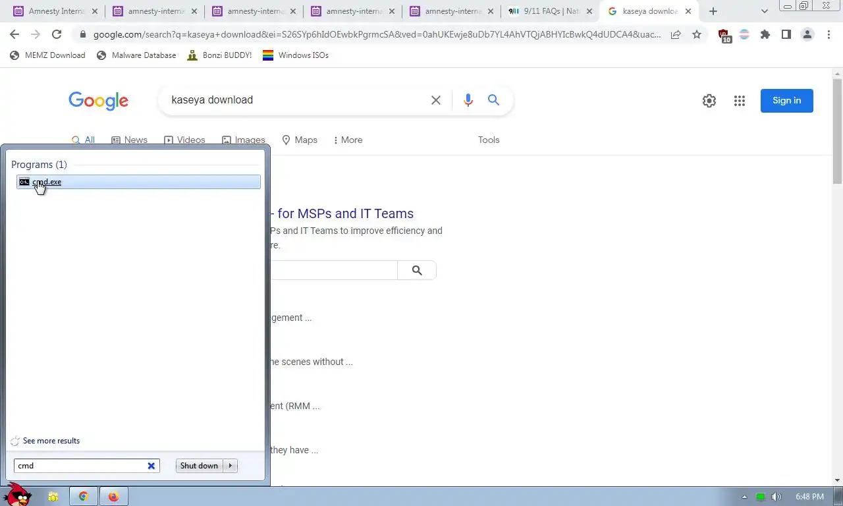Click the Google logo
Screen dimensions: 843x506
tap(98, 101)
